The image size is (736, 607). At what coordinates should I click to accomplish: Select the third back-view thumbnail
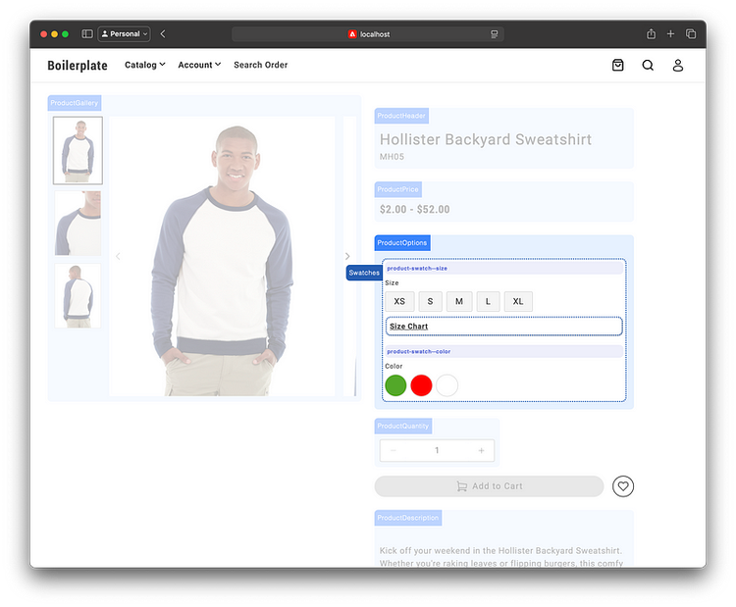coord(78,295)
